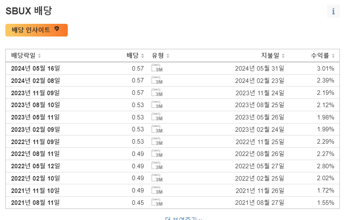
Task: Click payment date 2023년 08월 25일
Action: click(x=260, y=105)
